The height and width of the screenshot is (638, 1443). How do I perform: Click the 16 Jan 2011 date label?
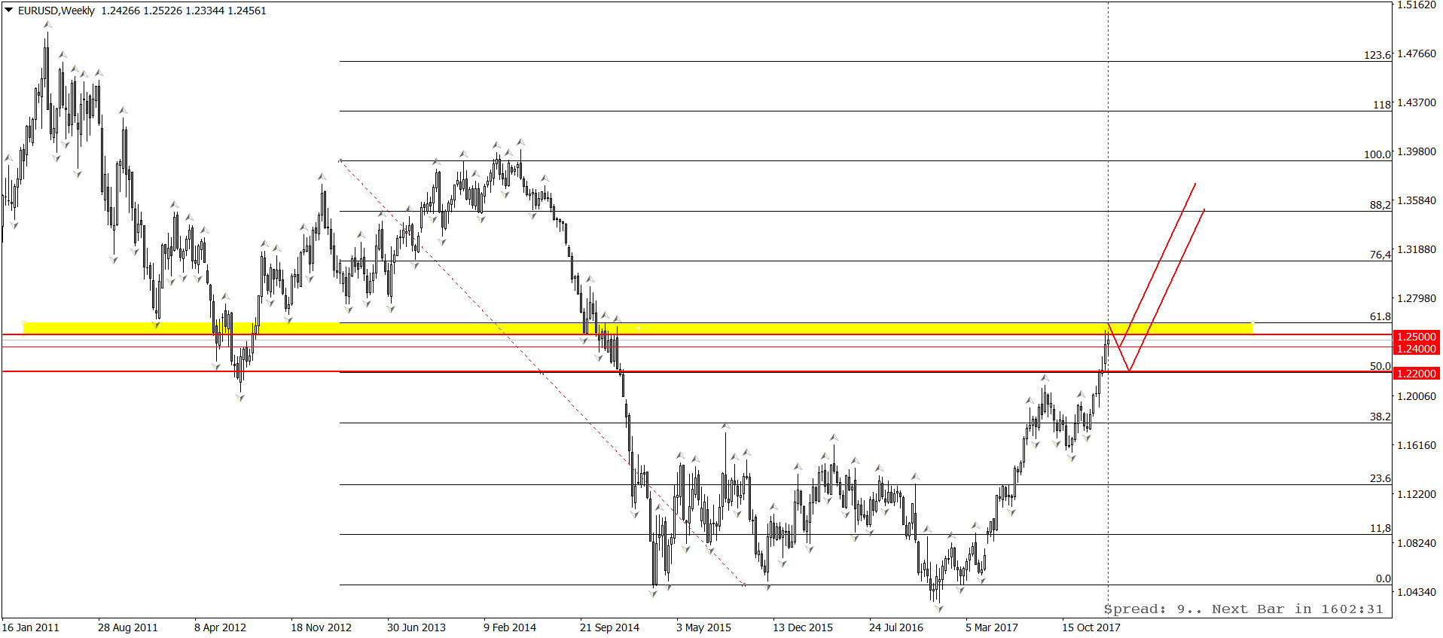point(30,627)
